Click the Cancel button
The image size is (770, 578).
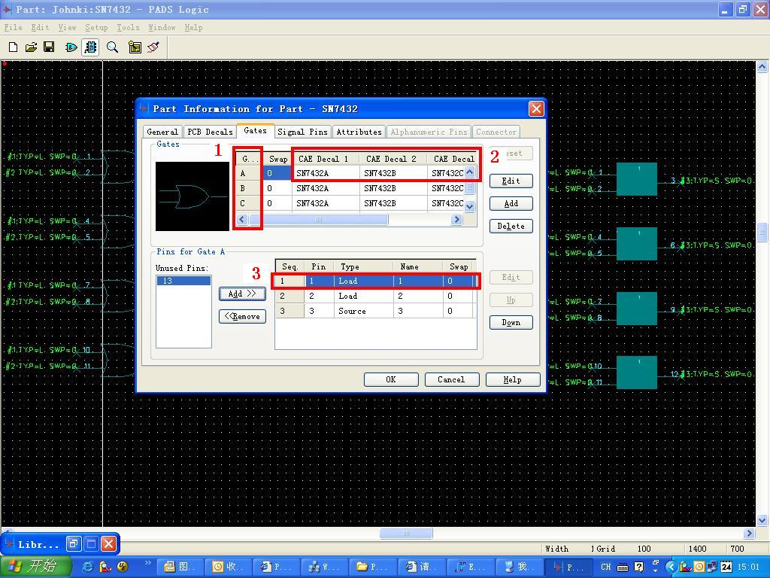click(451, 379)
